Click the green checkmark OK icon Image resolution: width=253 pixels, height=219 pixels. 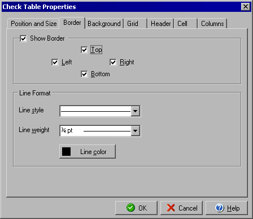pos(130,208)
